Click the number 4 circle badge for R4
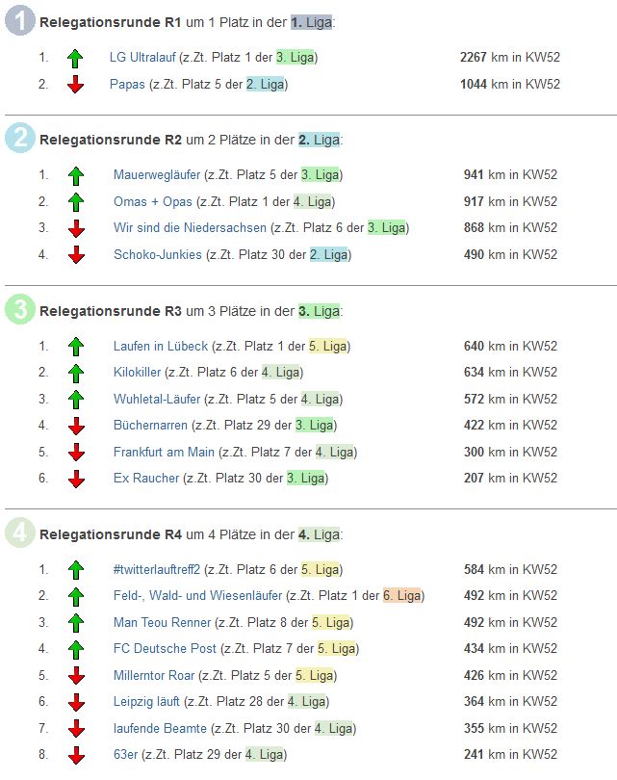617x780 pixels. pyautogui.click(x=20, y=533)
